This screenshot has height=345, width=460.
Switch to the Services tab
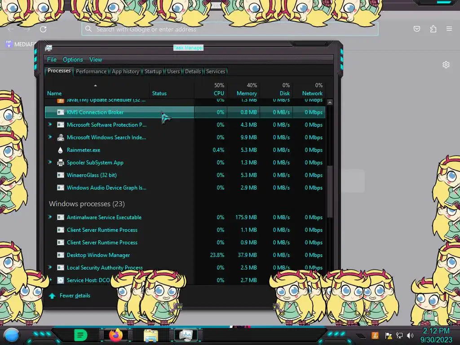[215, 71]
